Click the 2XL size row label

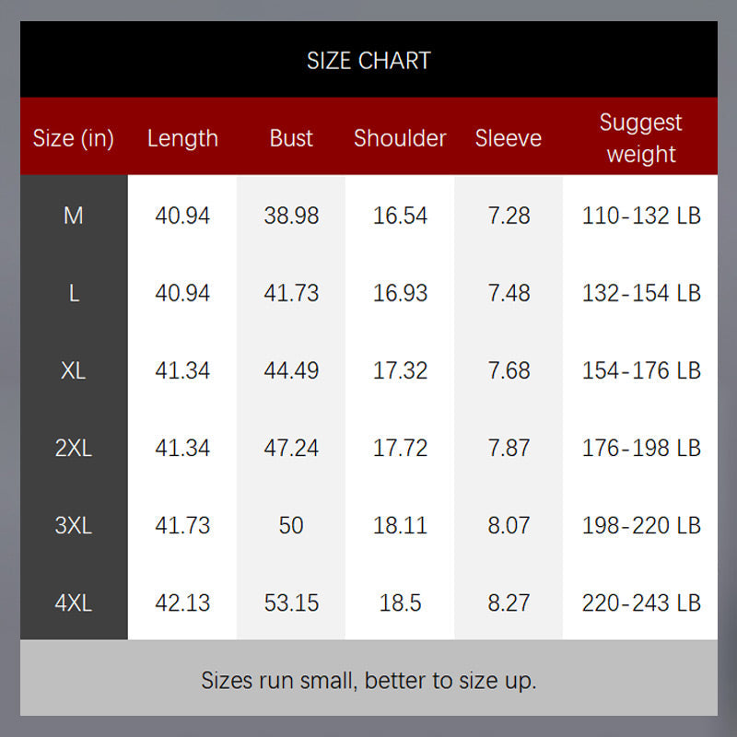click(74, 448)
